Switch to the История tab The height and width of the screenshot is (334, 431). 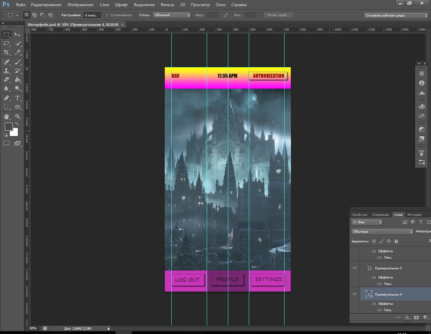pyautogui.click(x=414, y=215)
